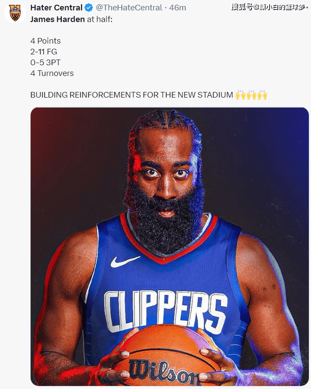Open the Hater Central profile avatar
The width and height of the screenshot is (311, 389).
(15, 13)
